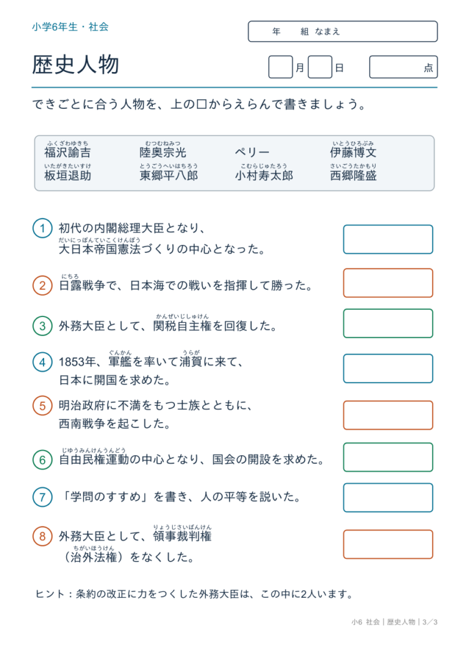Image resolution: width=469 pixels, height=664 pixels.
Task: Click the circled number 8 question marker
Action: pos(42,536)
